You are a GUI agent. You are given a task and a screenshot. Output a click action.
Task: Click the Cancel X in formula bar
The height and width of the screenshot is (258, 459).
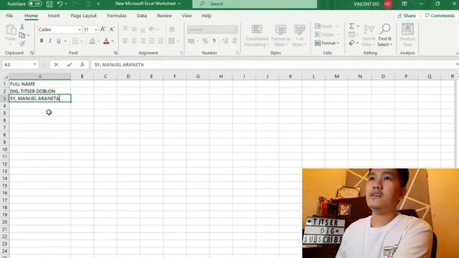[x=56, y=64]
